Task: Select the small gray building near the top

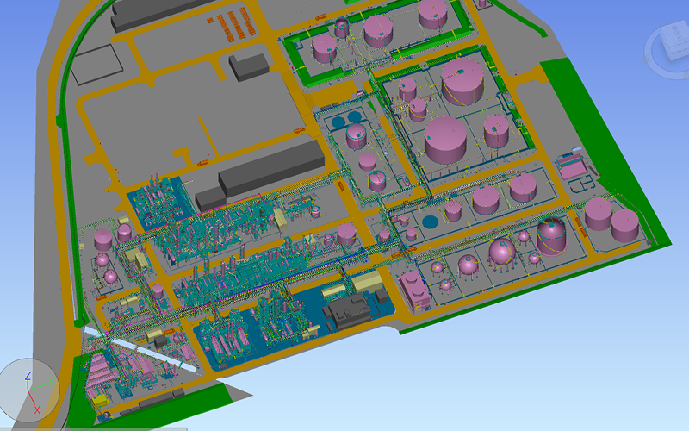Action: coord(249,66)
